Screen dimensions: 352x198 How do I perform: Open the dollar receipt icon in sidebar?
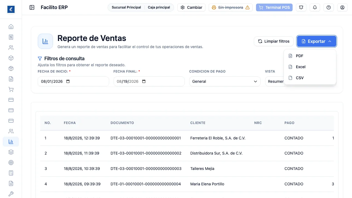(x=11, y=37)
